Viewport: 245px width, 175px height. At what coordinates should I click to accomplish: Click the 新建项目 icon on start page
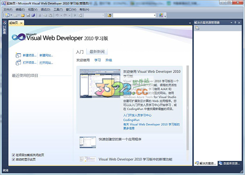tap(18, 55)
